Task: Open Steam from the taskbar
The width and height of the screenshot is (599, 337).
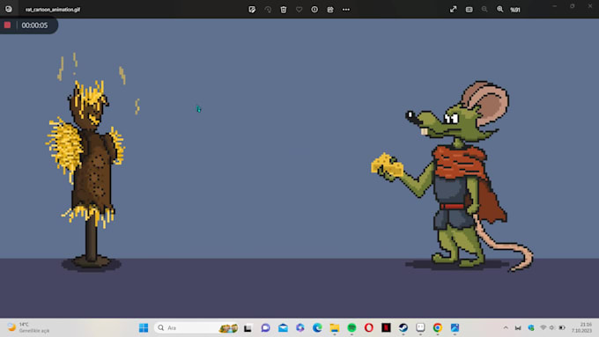Action: pyautogui.click(x=403, y=328)
